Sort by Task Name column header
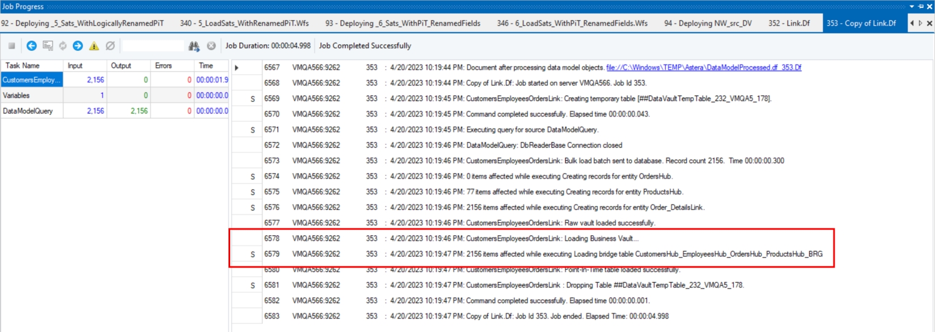Screen dimensions: 935x332 [32, 66]
